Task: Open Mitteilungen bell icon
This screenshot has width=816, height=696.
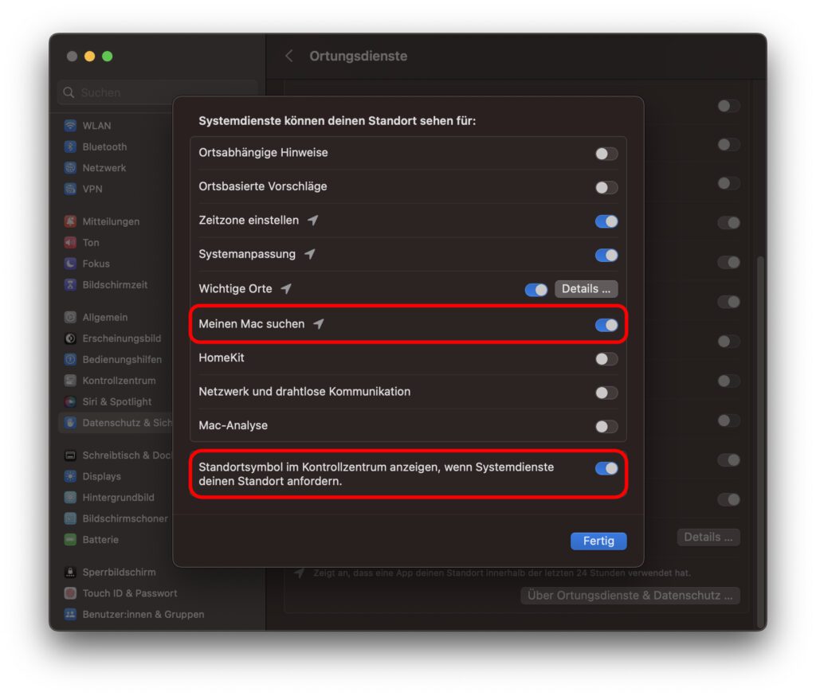Action: (70, 221)
